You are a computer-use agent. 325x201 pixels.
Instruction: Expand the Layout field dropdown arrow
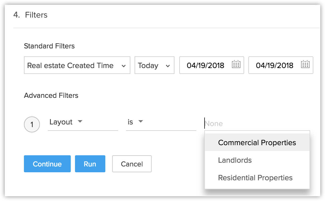click(x=80, y=122)
